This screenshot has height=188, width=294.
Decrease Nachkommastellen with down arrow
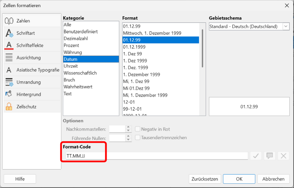pyautogui.click(x=128, y=131)
